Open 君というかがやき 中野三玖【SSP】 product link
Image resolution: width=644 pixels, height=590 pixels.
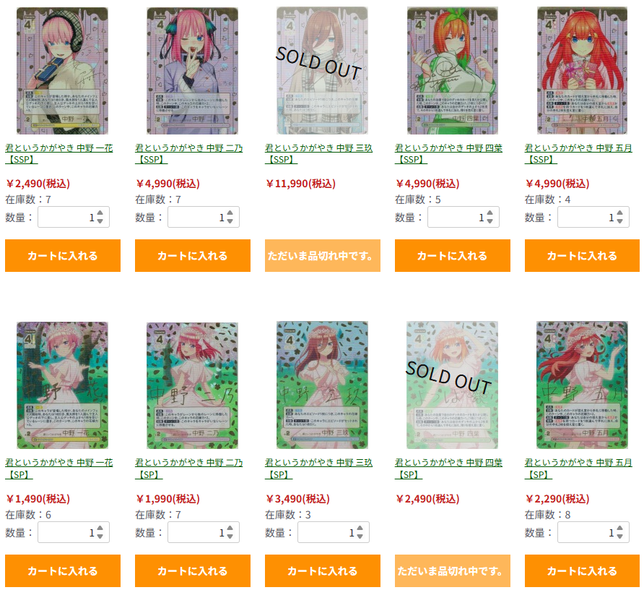(x=318, y=153)
